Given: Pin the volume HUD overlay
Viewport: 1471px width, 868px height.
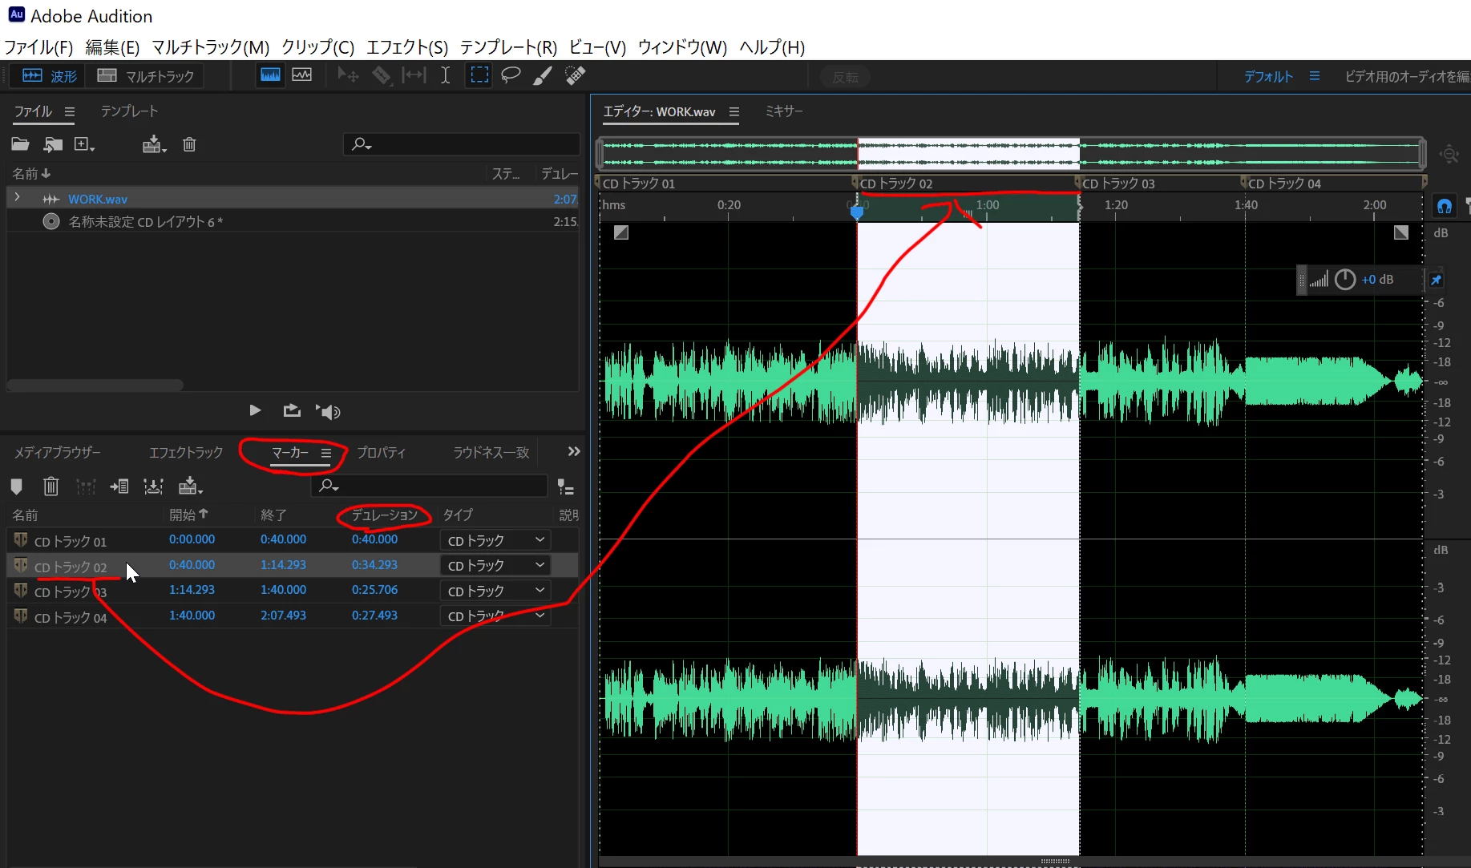Looking at the screenshot, I should (1436, 280).
